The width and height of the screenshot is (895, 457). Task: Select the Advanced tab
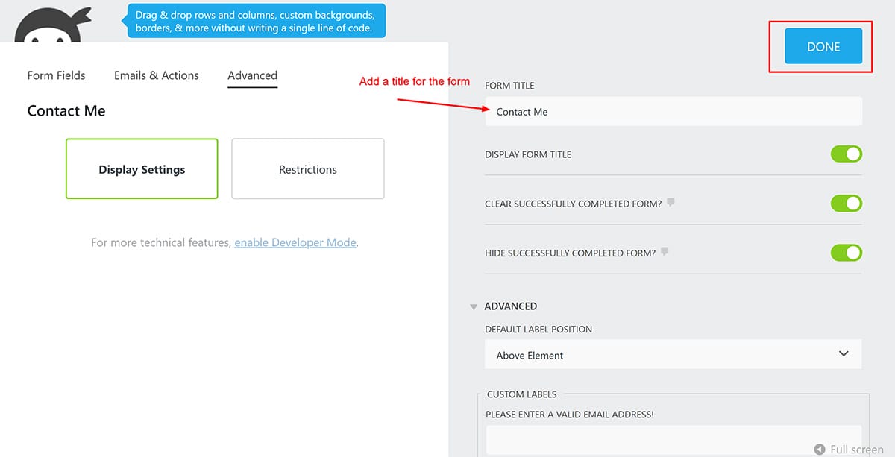pyautogui.click(x=252, y=75)
